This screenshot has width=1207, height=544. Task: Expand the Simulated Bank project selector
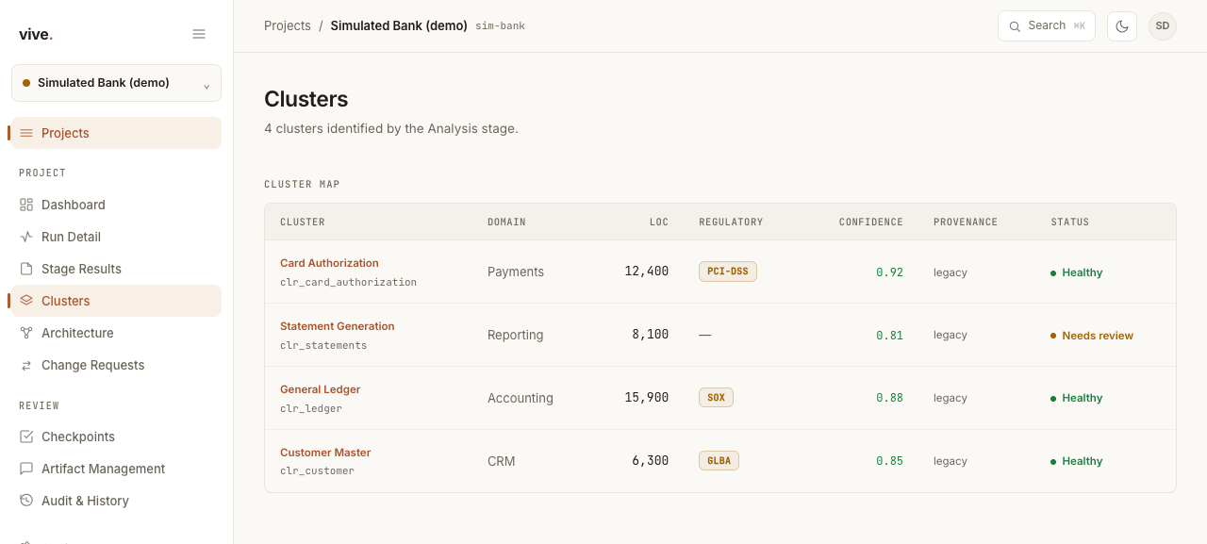pos(116,83)
